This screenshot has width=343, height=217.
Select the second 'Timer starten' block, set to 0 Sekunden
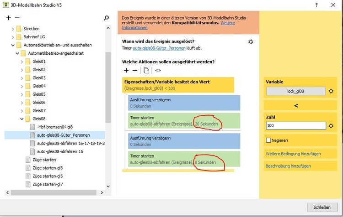pyautogui.click(x=184, y=159)
